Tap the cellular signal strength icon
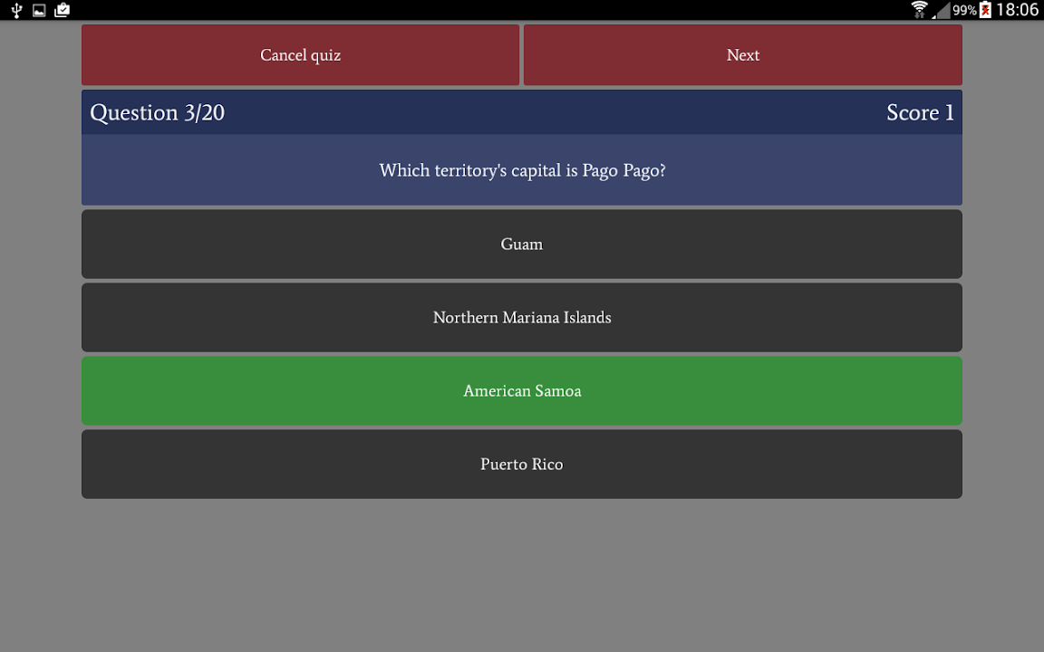The height and width of the screenshot is (652, 1044). coord(941,11)
